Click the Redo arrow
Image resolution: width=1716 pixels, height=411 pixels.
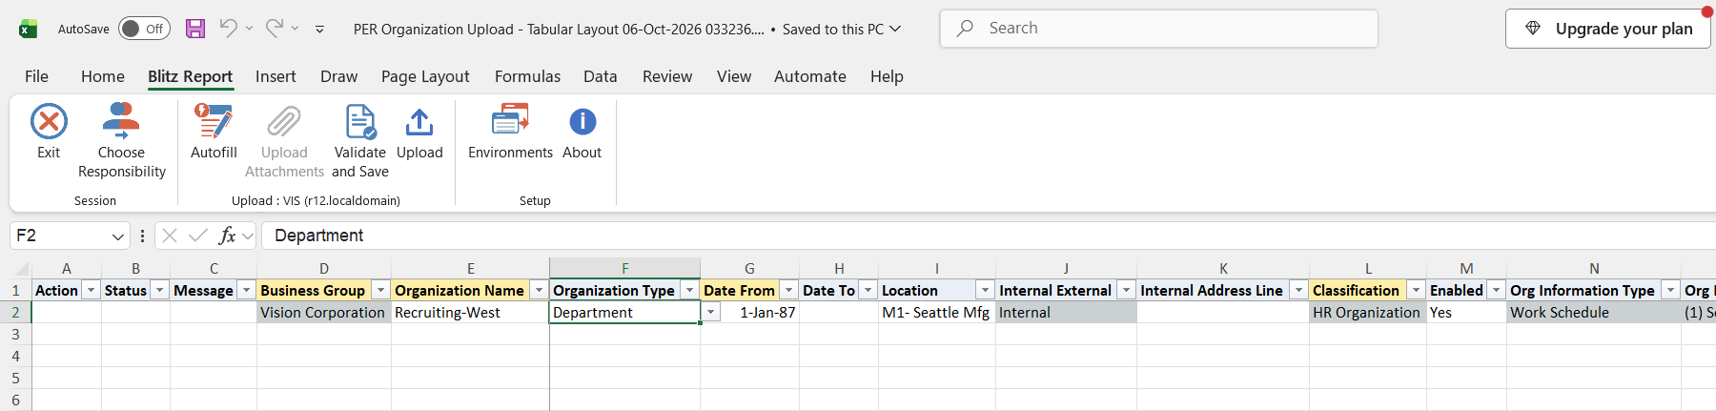275,29
